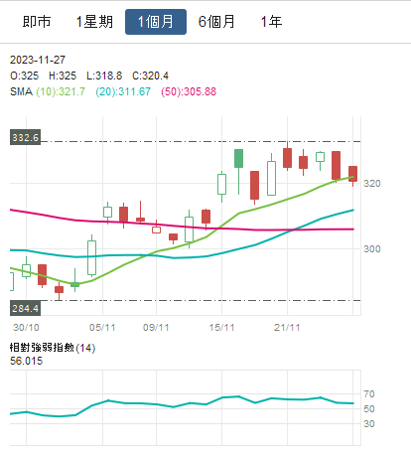Click the SMA (50) pink legend value
Viewport: 411px width, 457px height.
189,91
